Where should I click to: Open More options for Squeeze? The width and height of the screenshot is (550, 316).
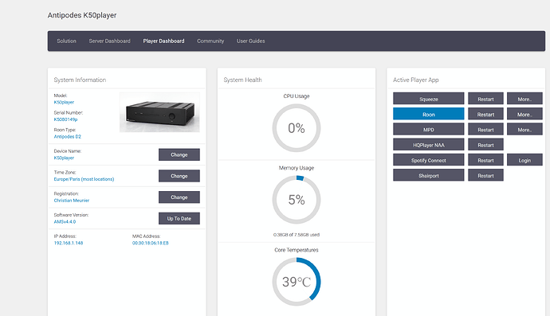tap(524, 99)
